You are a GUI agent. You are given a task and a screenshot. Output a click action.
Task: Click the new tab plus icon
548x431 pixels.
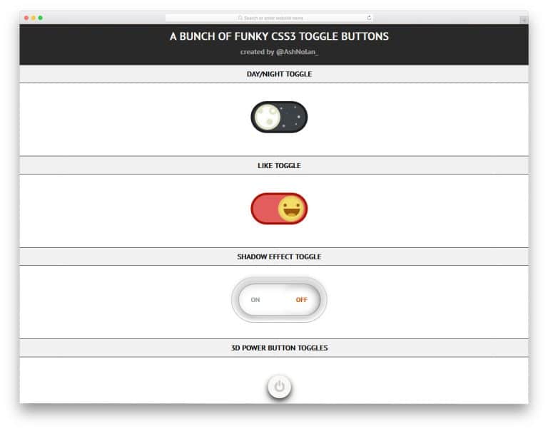(x=524, y=19)
